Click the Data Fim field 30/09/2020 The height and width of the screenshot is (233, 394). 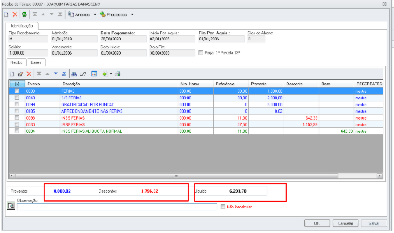tap(172, 53)
